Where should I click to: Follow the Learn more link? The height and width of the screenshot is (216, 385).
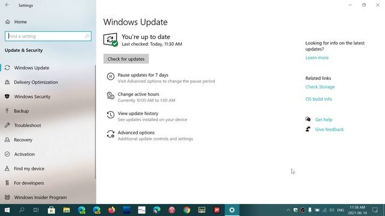(x=317, y=58)
